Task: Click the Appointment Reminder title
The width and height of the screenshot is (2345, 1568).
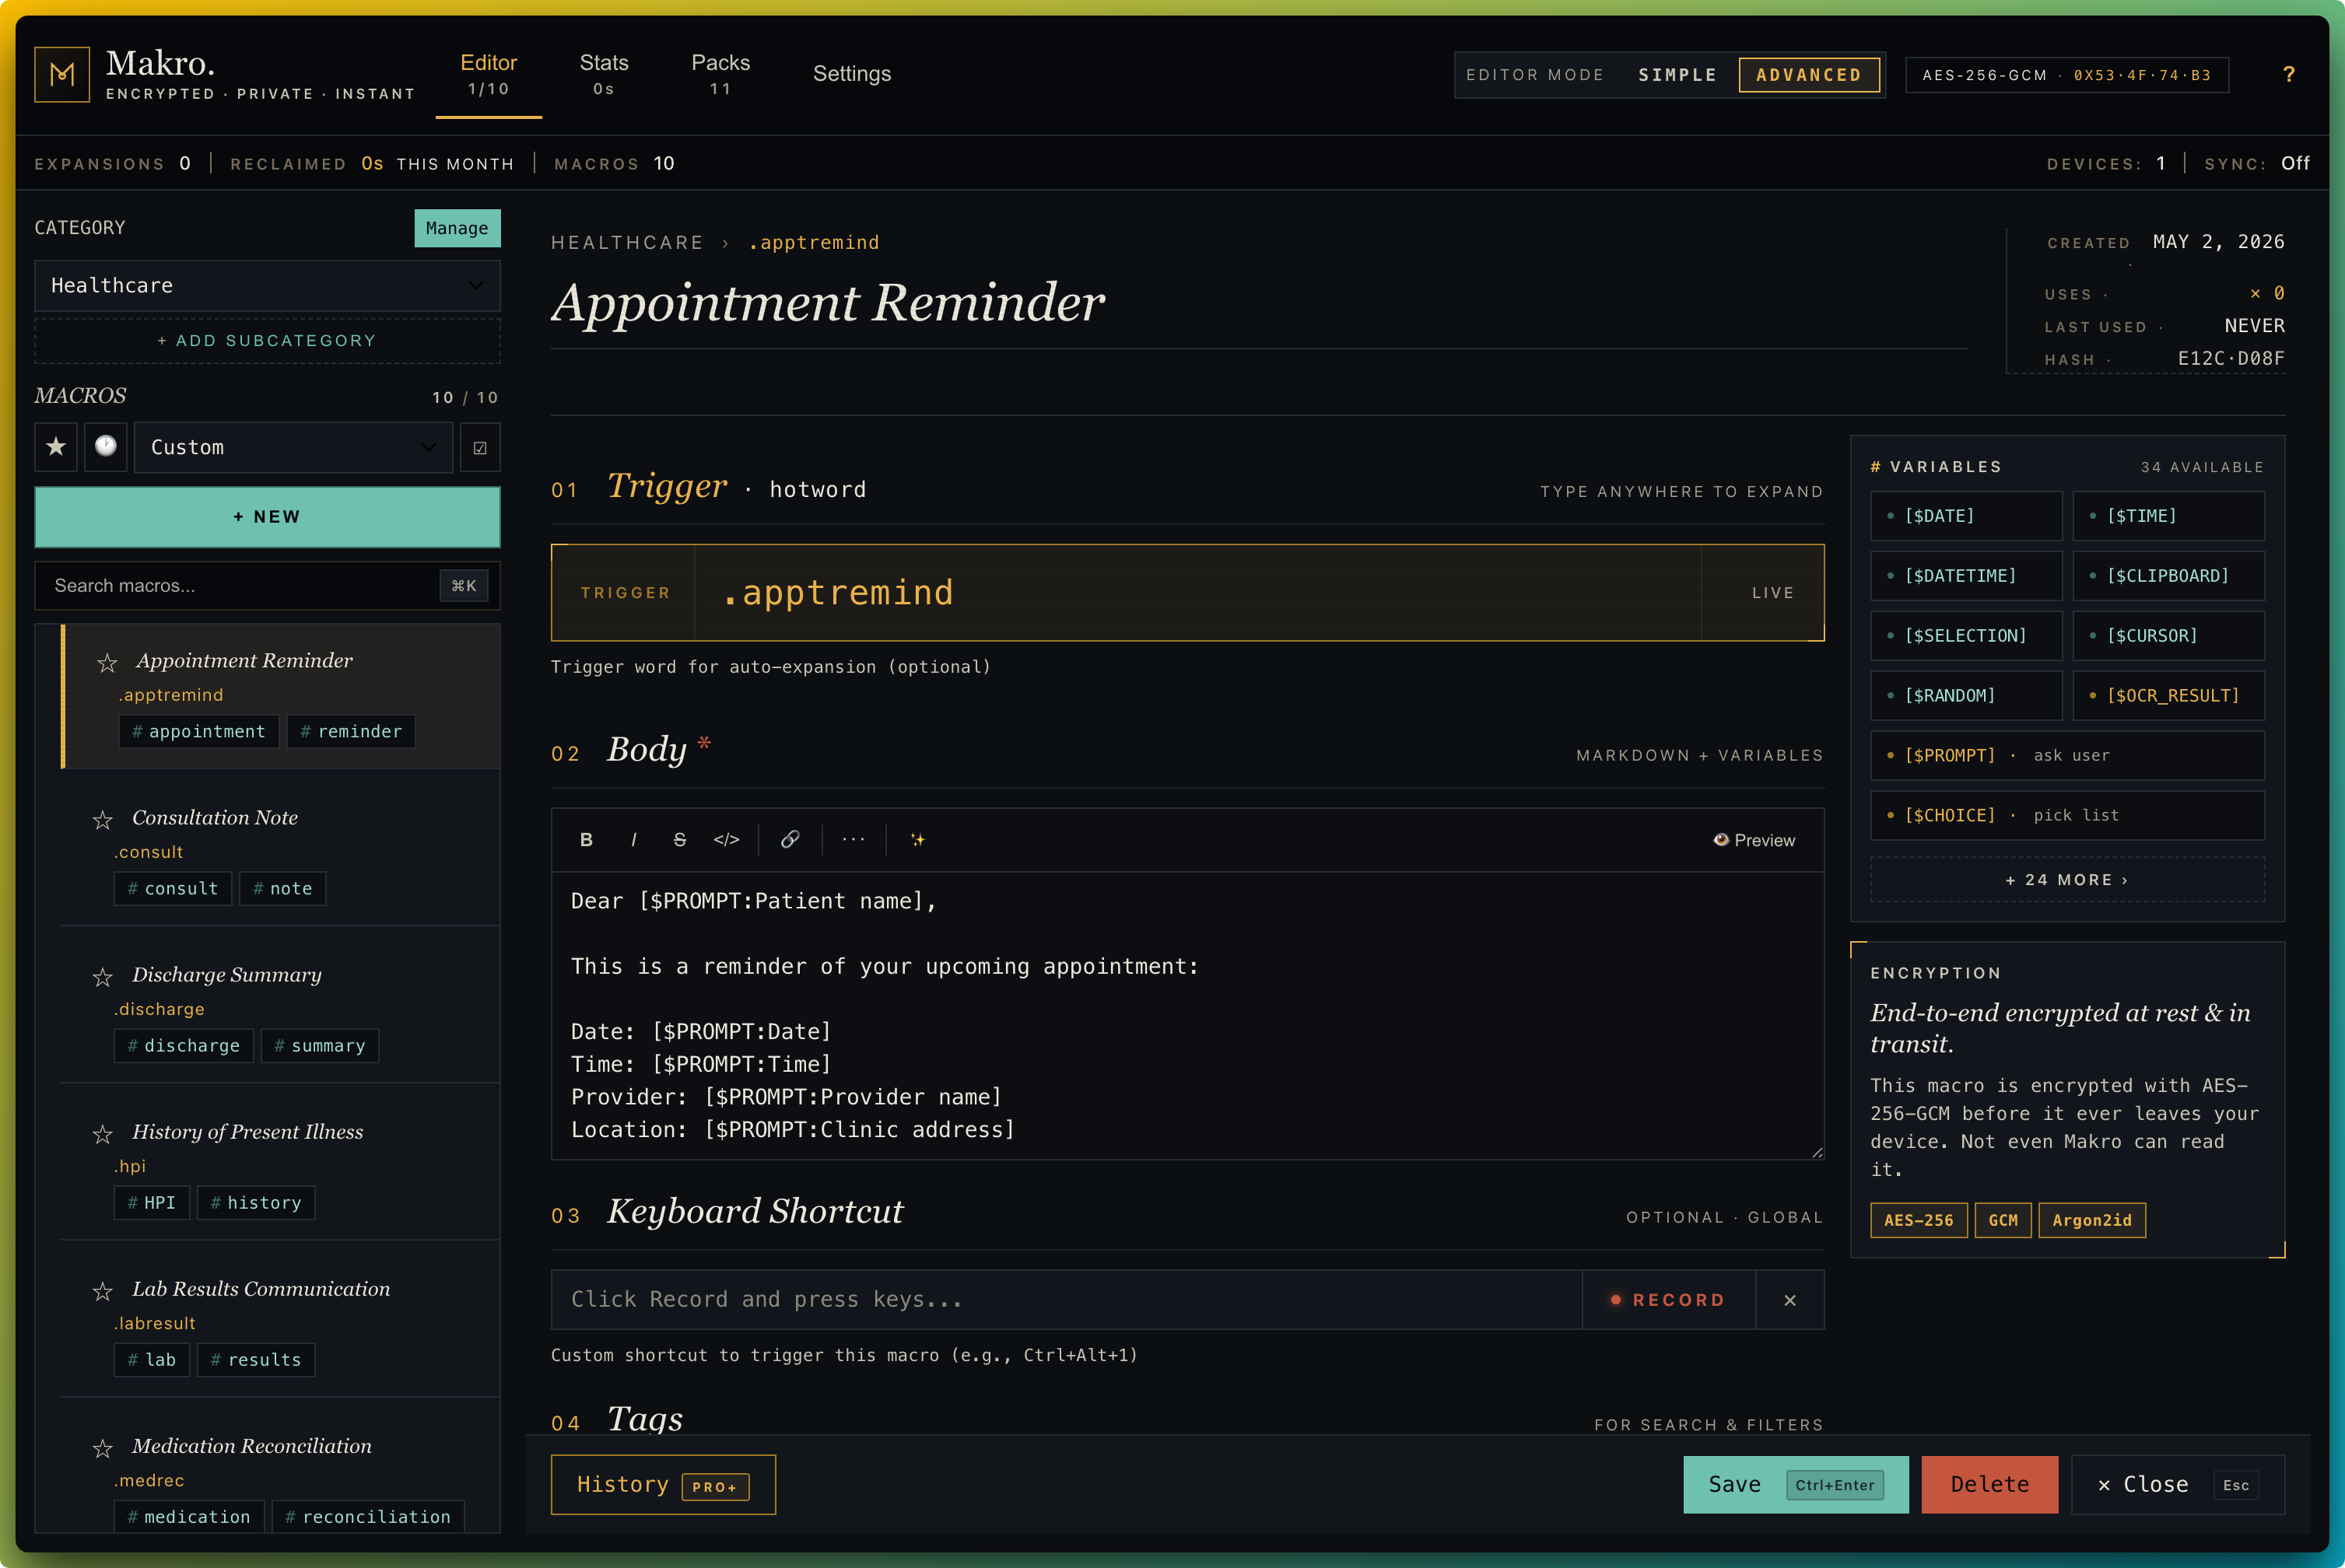Action: click(829, 302)
